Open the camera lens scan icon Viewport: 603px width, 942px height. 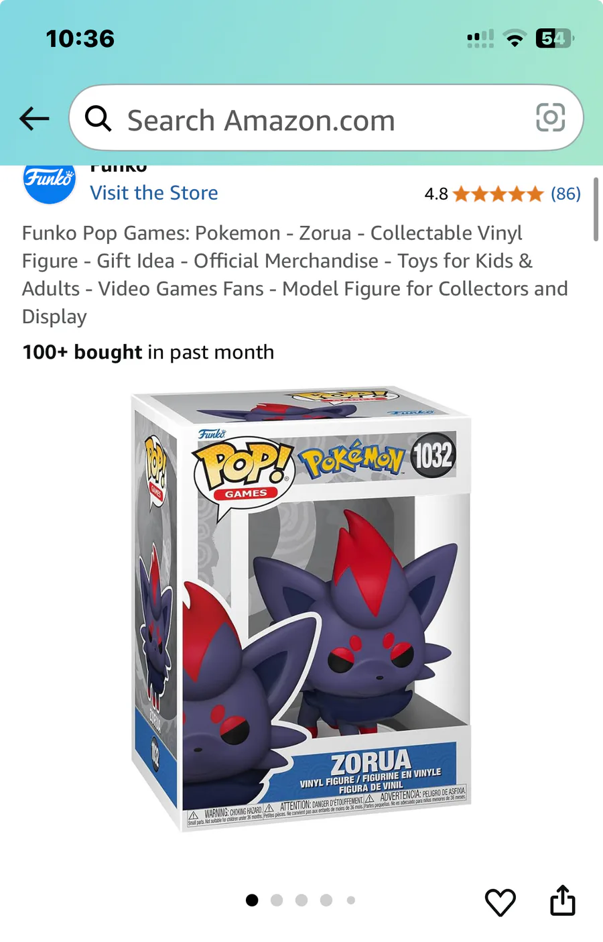[550, 118]
